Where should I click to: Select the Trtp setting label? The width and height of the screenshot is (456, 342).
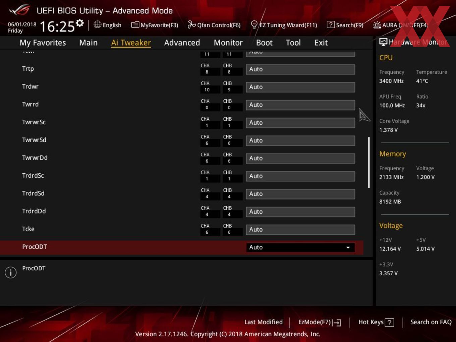(28, 69)
